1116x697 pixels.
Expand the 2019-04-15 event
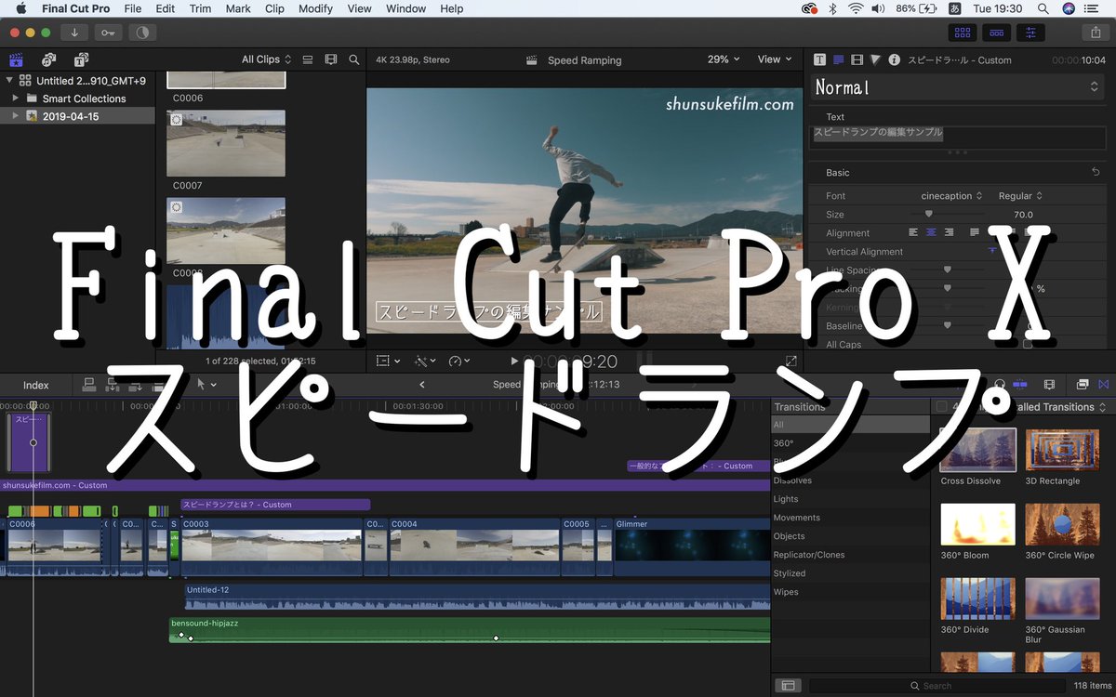tap(16, 116)
